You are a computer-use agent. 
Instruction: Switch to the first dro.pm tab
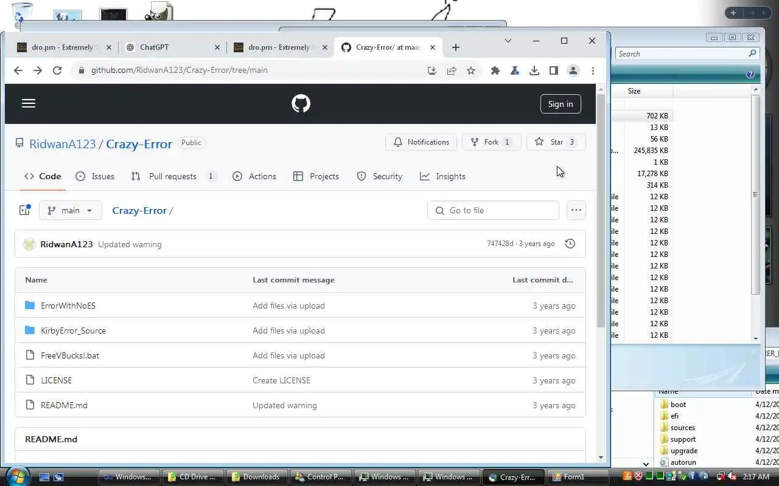point(64,47)
